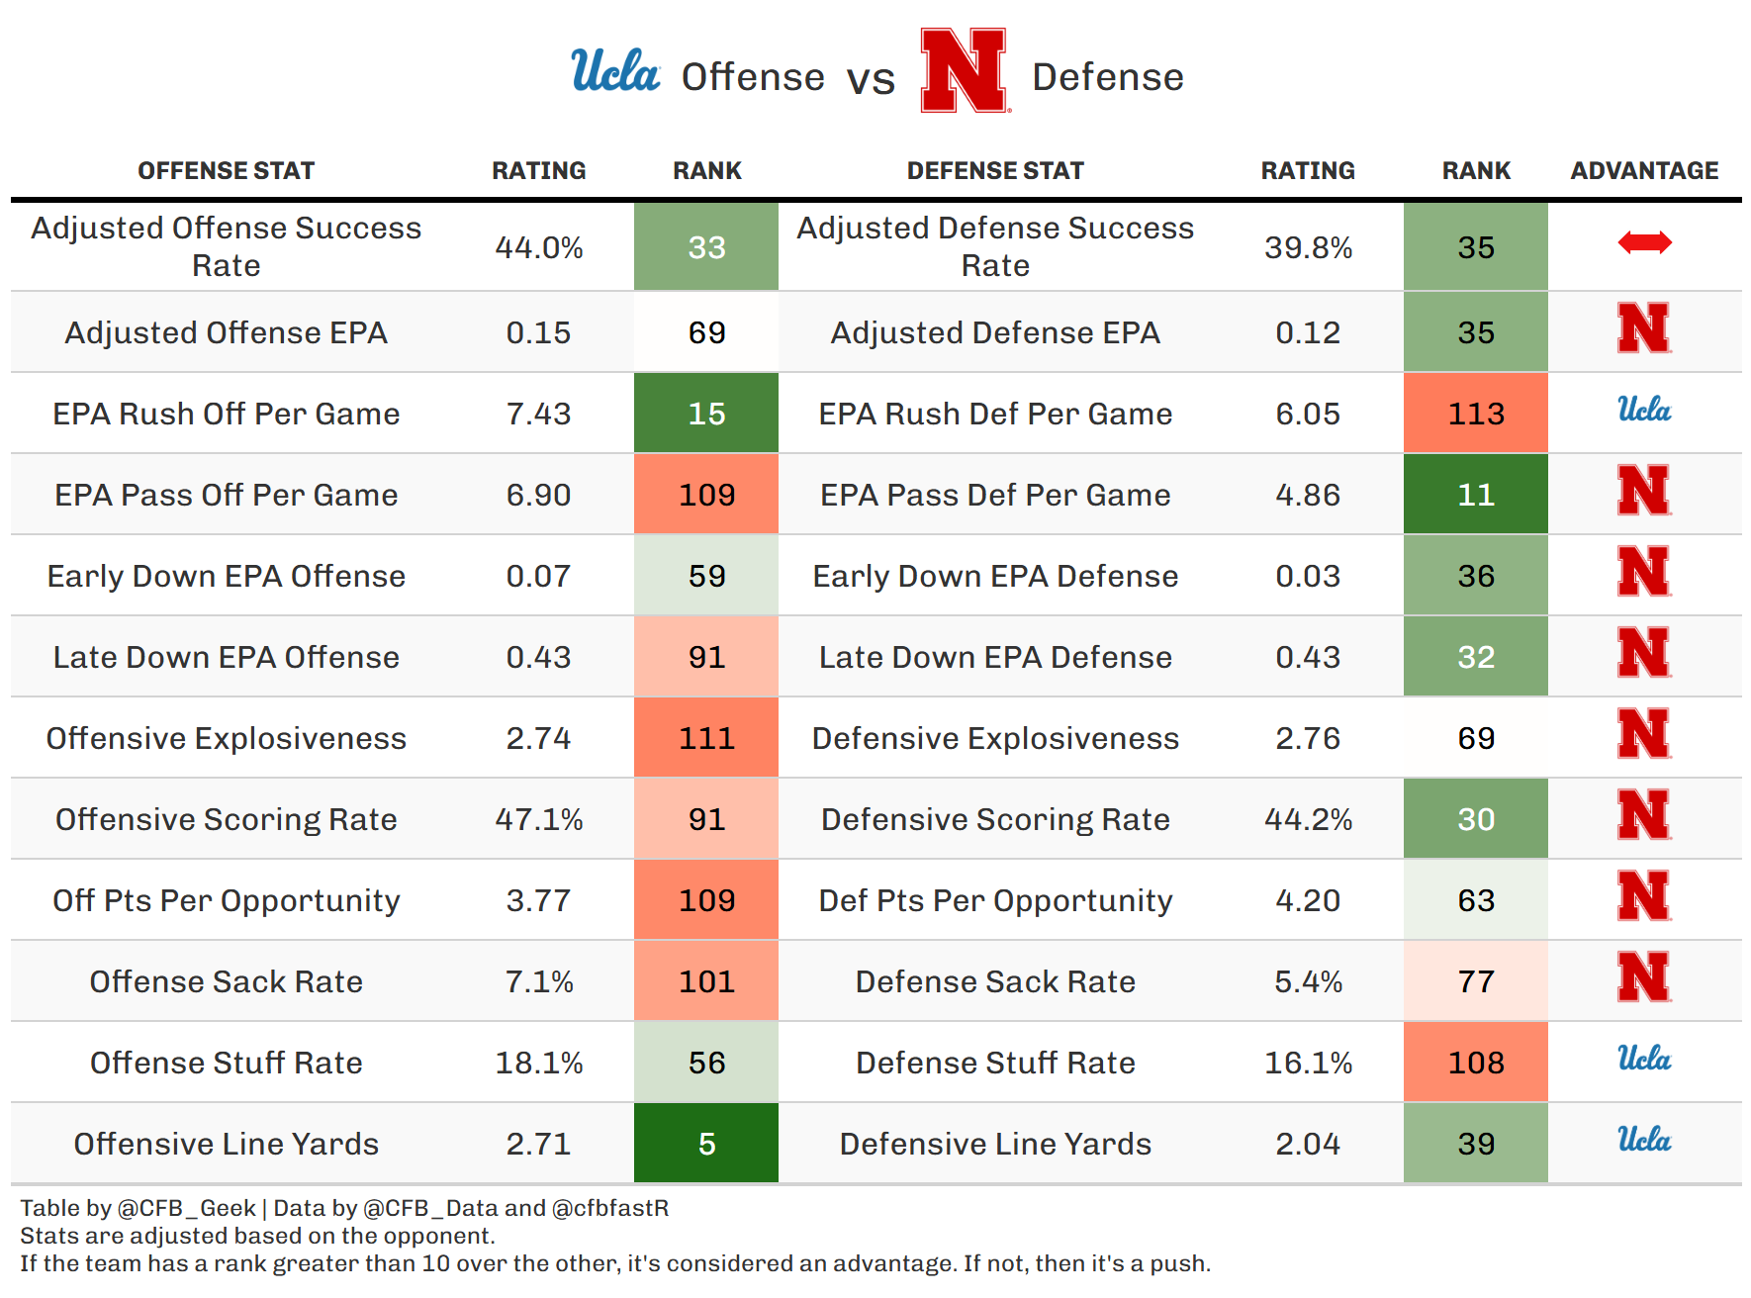Click the UCLA logo in the EPA Rush row

tap(1644, 410)
